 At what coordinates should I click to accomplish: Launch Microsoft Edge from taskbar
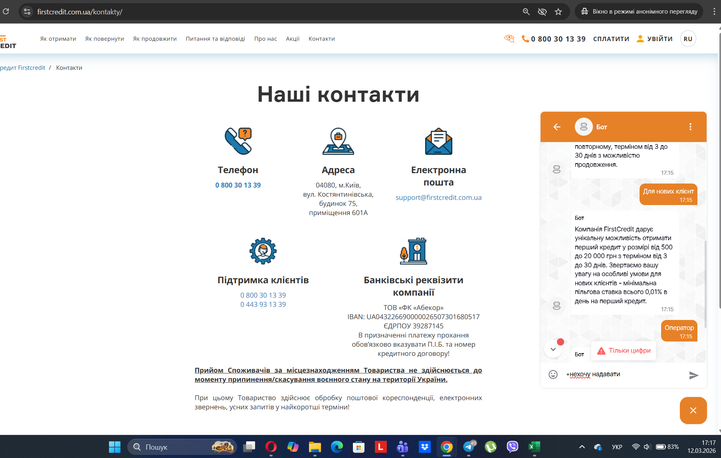[x=337, y=447]
